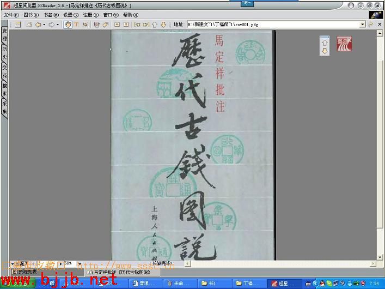Switch to the 采集 side tab

pyautogui.click(x=5, y=107)
